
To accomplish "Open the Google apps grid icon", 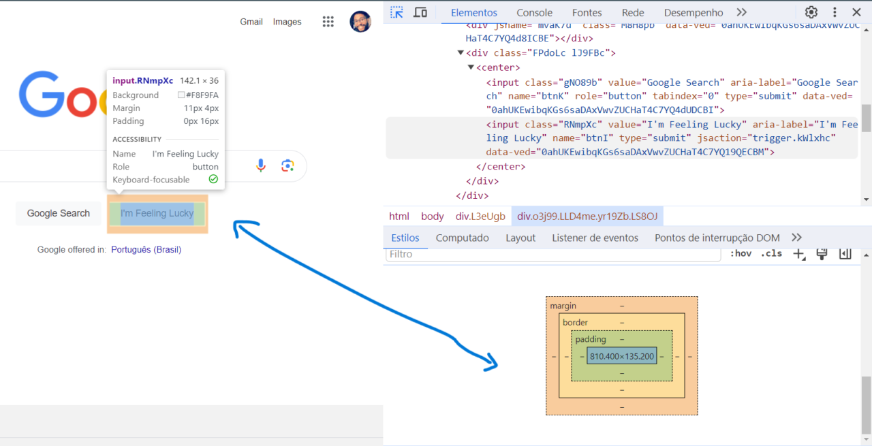I will 328,21.
